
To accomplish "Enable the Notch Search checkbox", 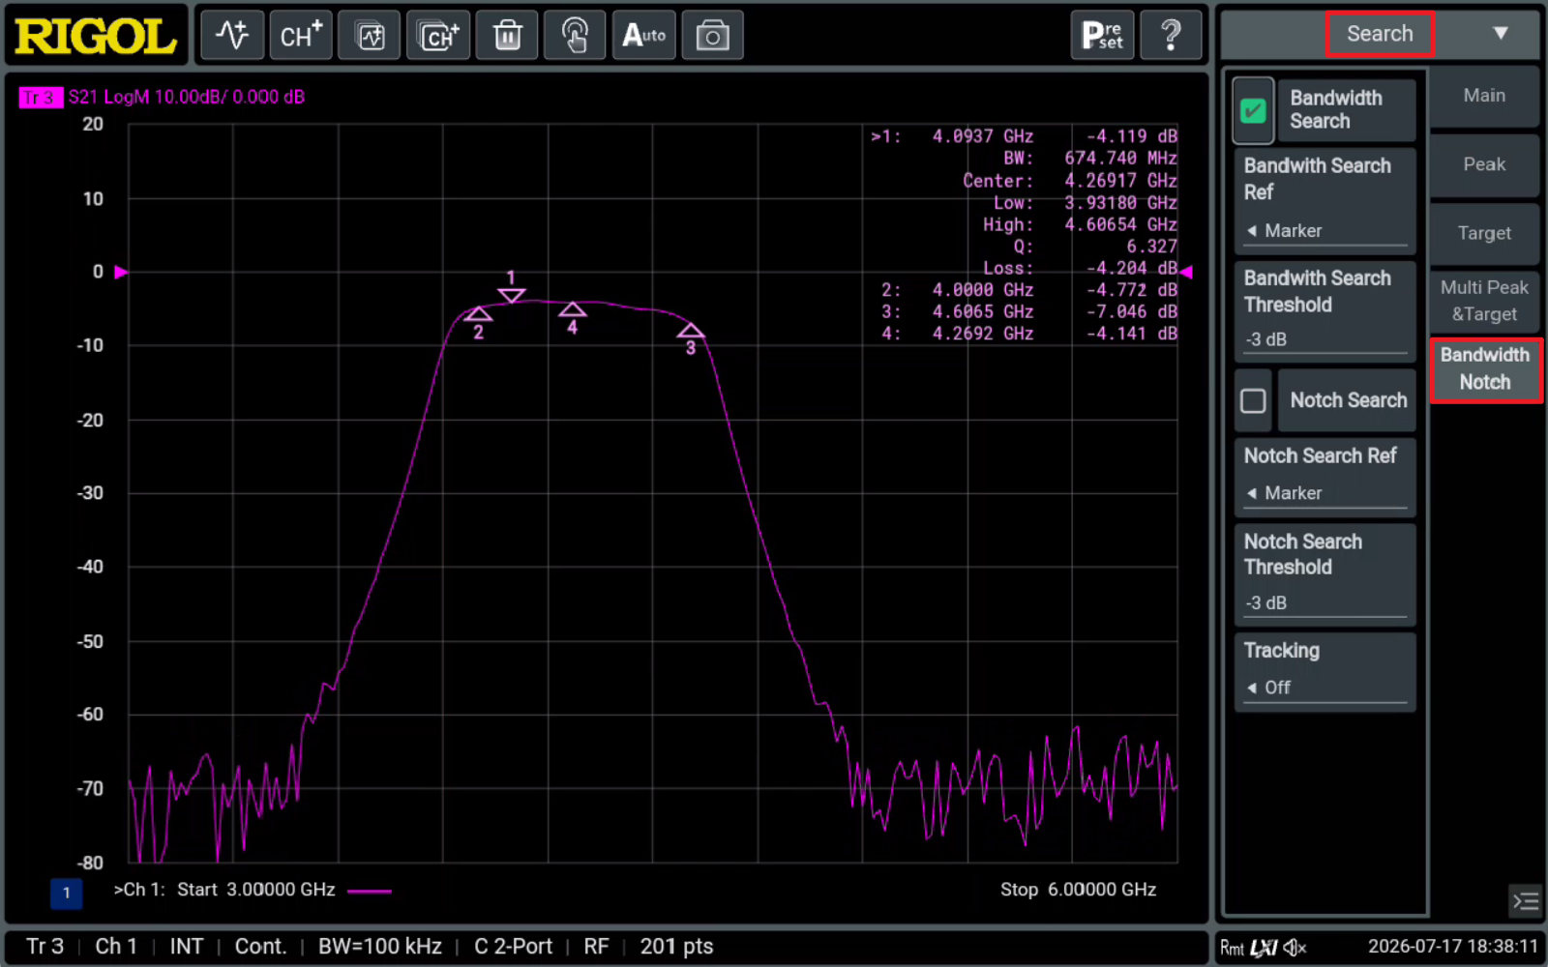I will [x=1253, y=400].
